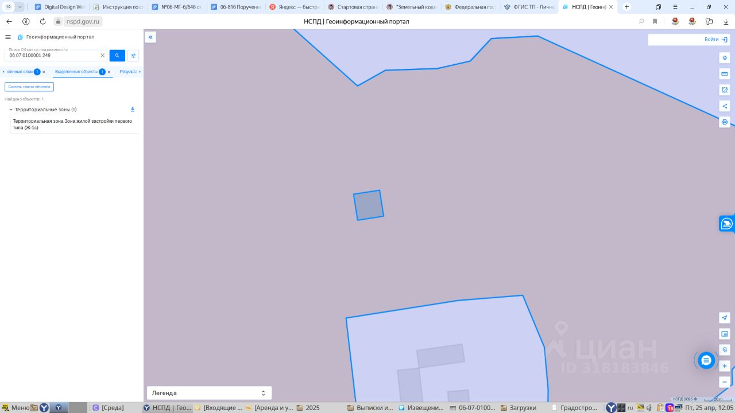Image resolution: width=735 pixels, height=413 pixels.
Task: Download Территориальные зоны results
Action: coord(133,110)
